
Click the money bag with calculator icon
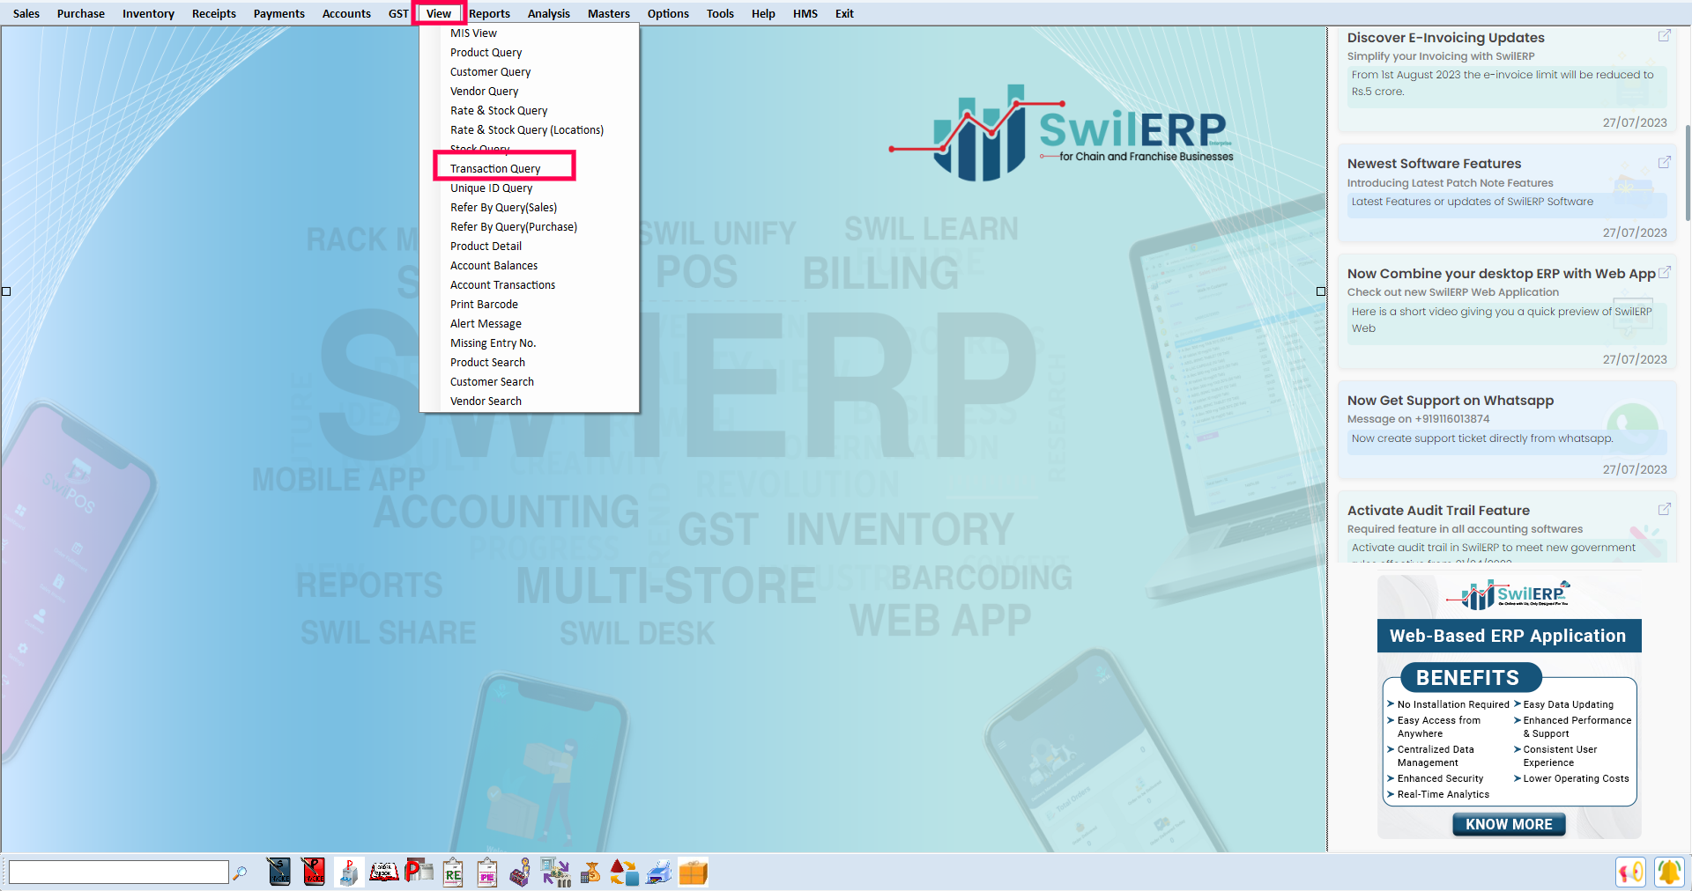tap(590, 872)
